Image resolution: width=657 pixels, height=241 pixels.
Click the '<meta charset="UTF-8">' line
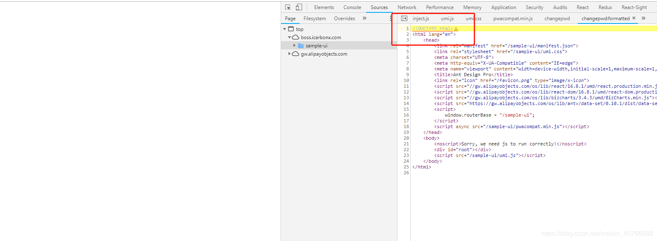point(464,58)
